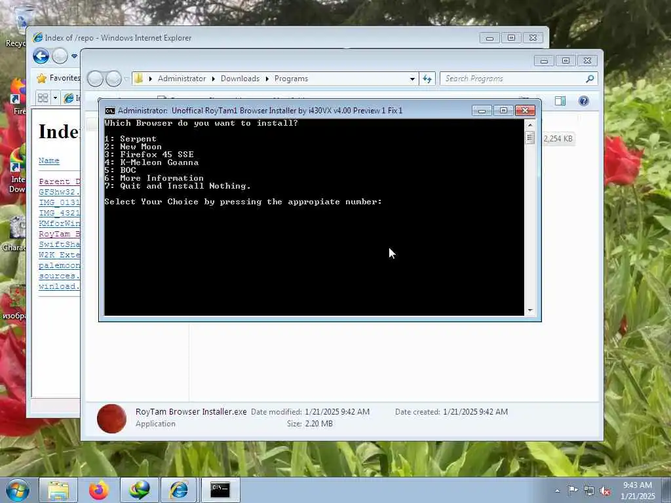Open File Explorer from the taskbar

click(x=58, y=490)
